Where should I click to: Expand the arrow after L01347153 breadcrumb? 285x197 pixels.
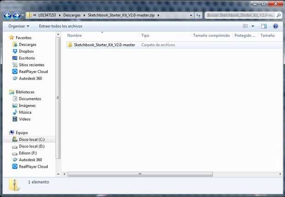(x=60, y=15)
